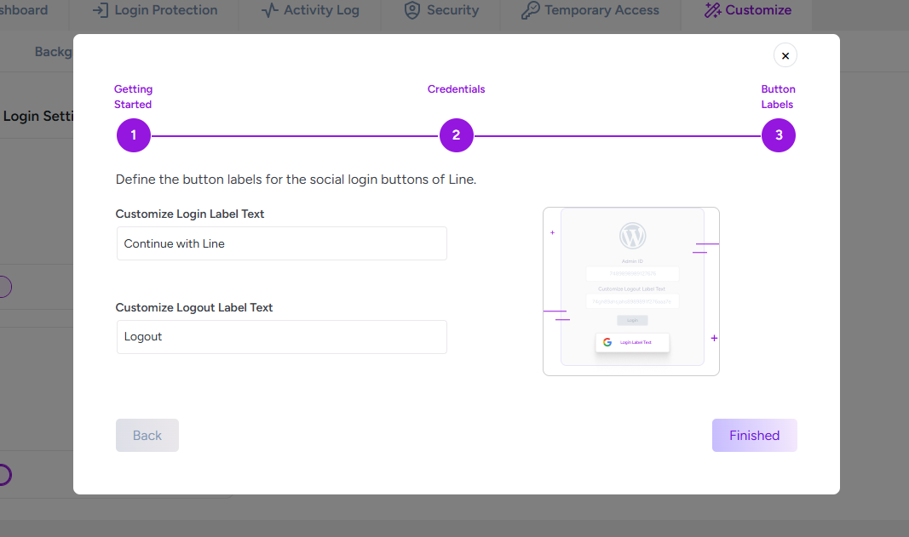
Task: Click the WordPress logo in the preview
Action: click(632, 236)
